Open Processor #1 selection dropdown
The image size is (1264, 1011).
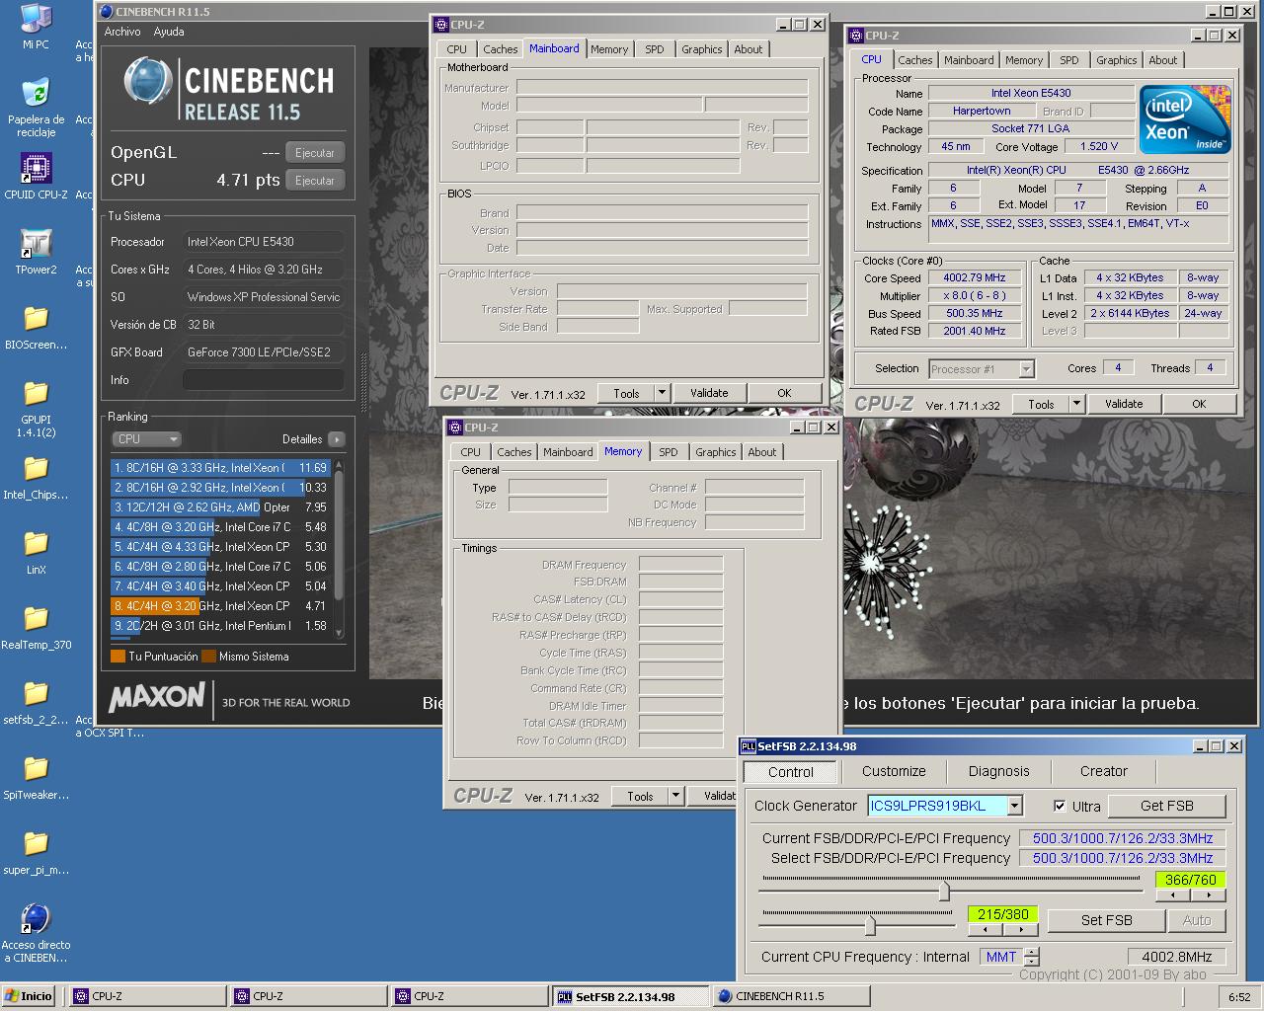(x=1026, y=369)
